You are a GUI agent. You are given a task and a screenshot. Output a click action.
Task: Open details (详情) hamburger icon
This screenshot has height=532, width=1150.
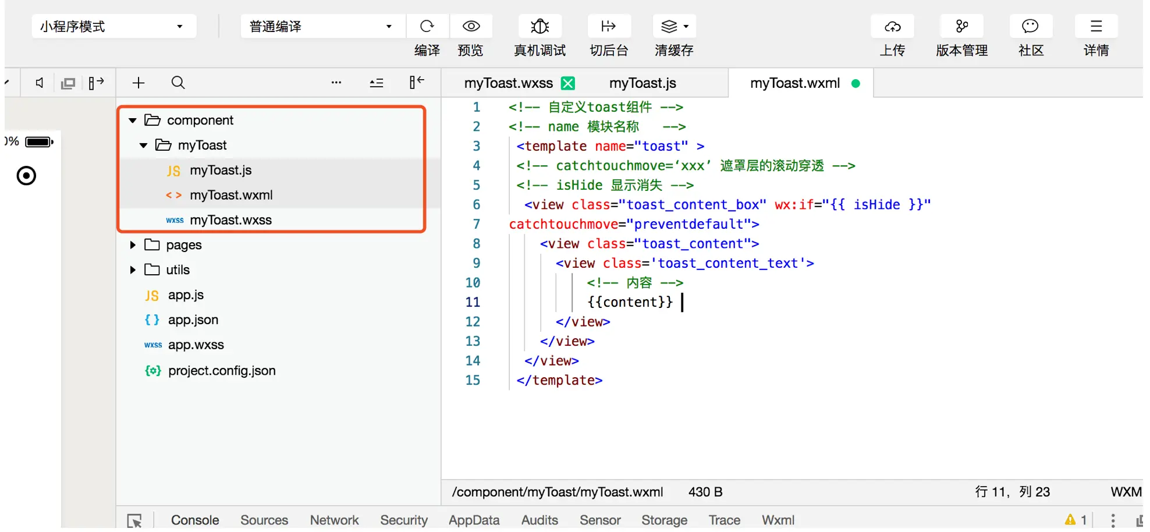[x=1096, y=26]
